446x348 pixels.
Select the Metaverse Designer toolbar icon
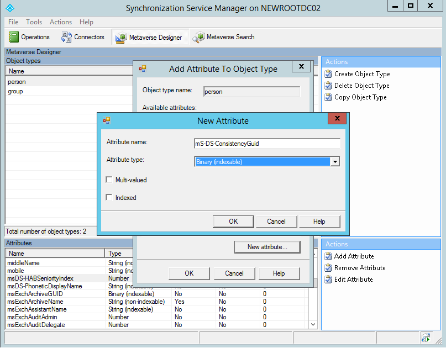click(x=121, y=38)
